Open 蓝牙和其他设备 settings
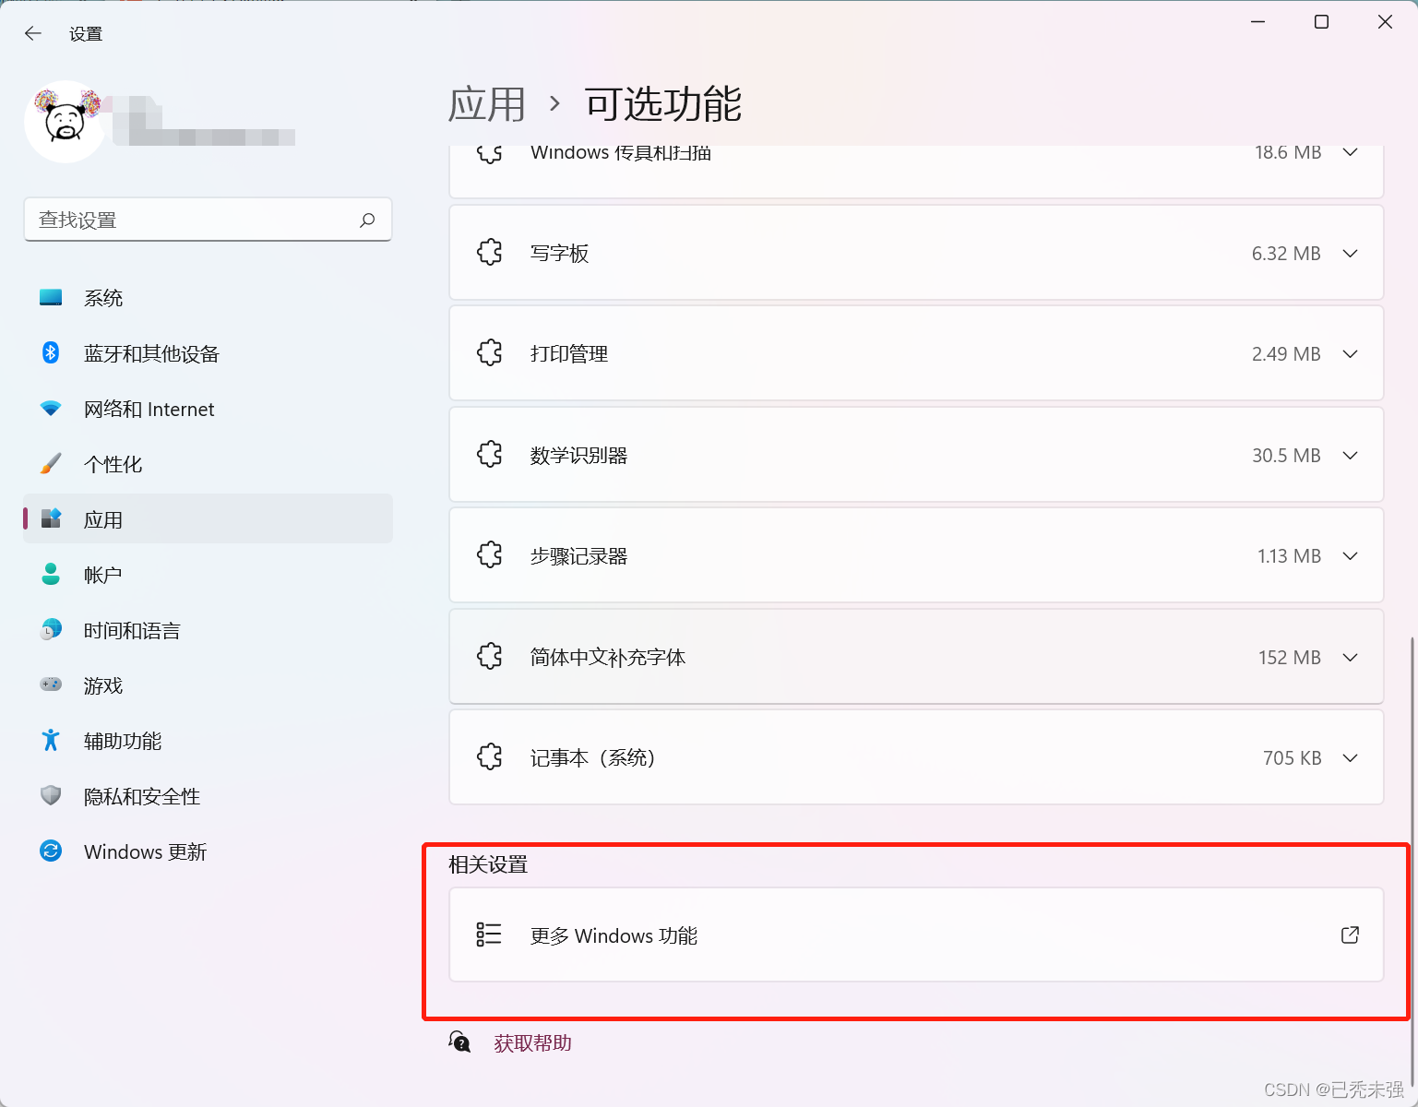 pyautogui.click(x=208, y=353)
